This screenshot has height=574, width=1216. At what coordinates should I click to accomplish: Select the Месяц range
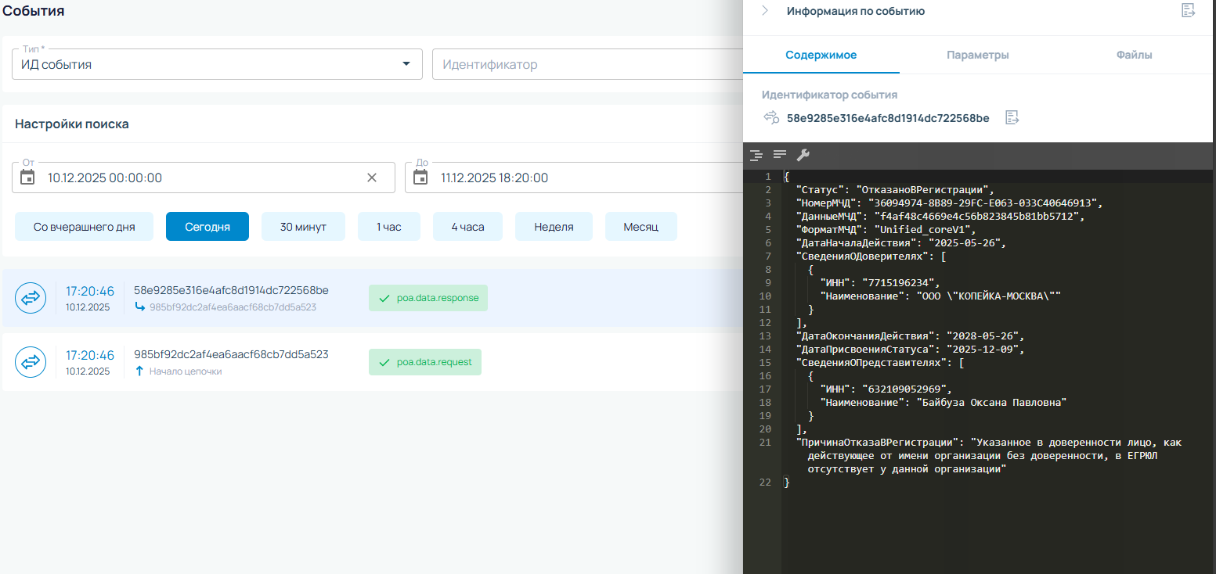point(640,227)
